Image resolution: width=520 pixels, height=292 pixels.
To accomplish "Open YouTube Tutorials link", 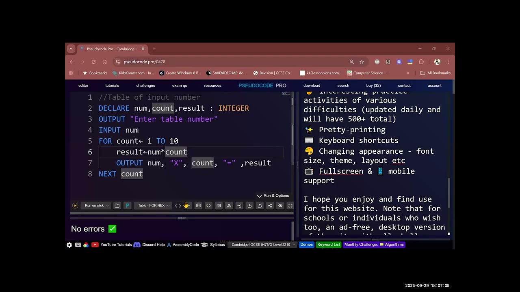I will click(x=112, y=245).
